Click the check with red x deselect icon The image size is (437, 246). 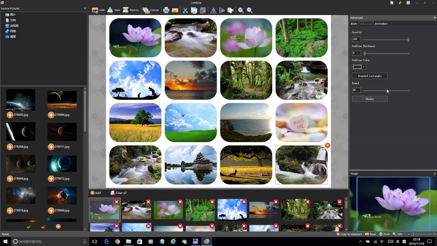point(43,227)
